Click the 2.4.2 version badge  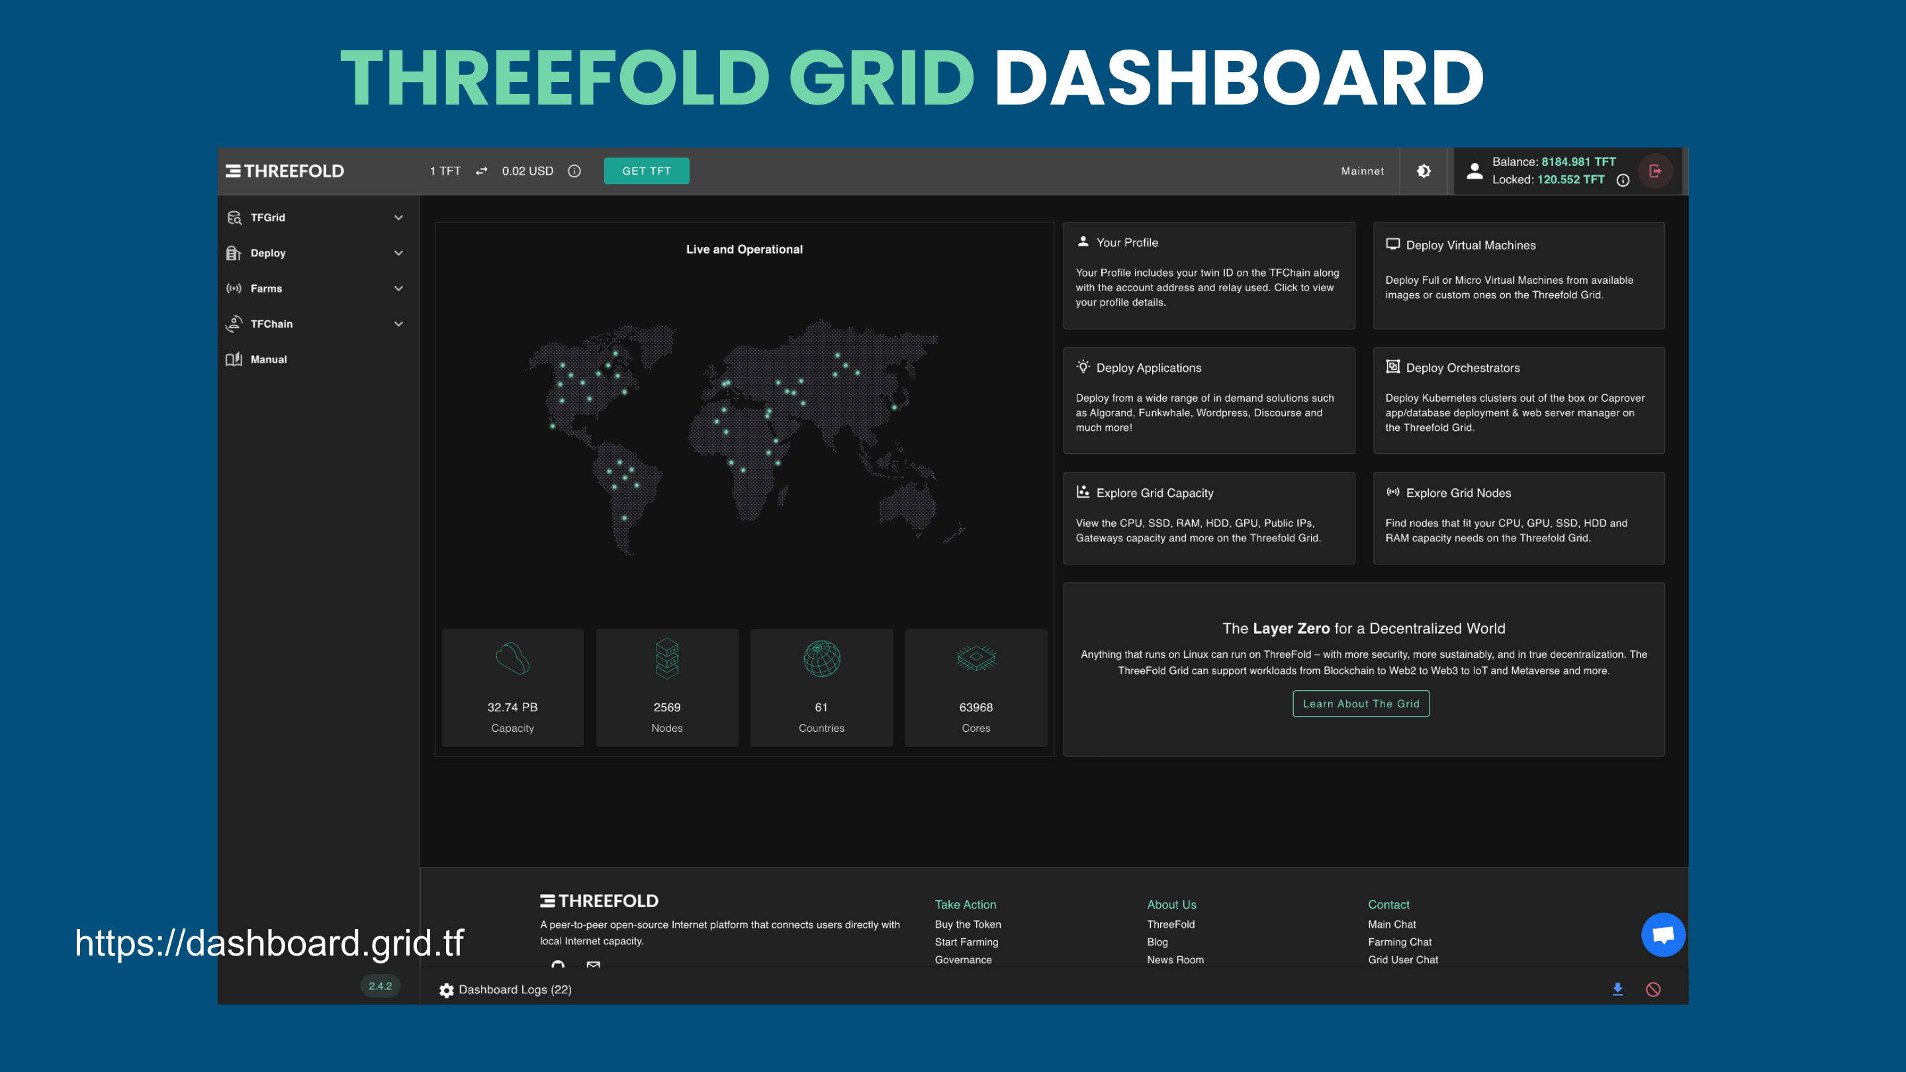pyautogui.click(x=381, y=985)
